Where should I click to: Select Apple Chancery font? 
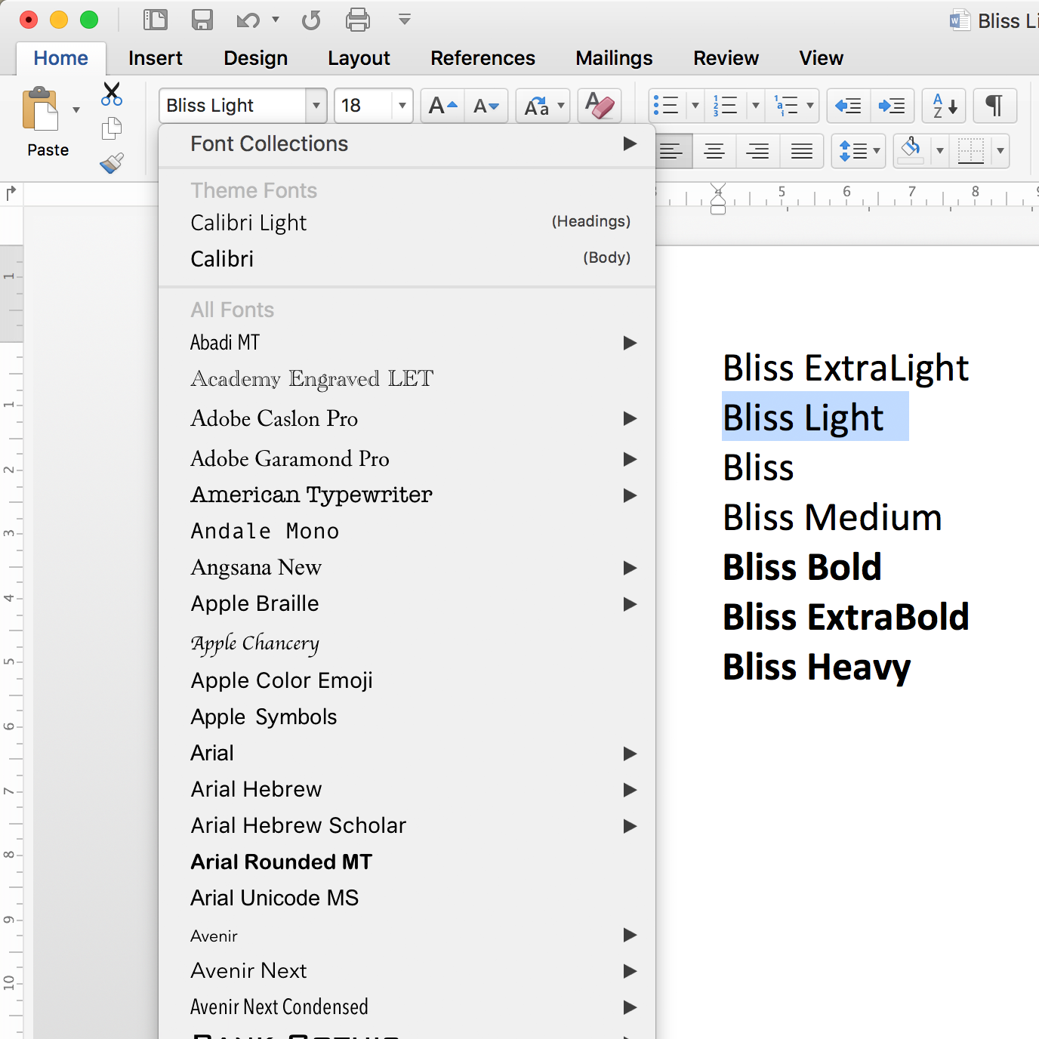tap(407, 643)
